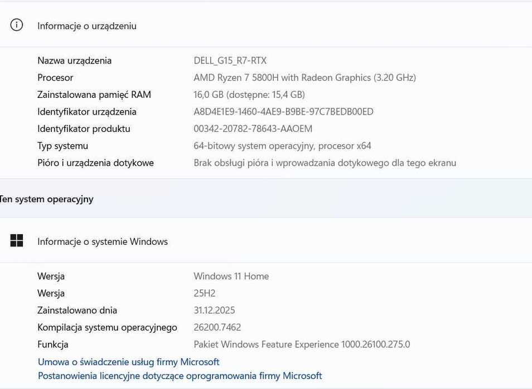Click the 'Pióro i urządzenia dotykowe' label
Image resolution: width=532 pixels, height=389 pixels.
95,163
